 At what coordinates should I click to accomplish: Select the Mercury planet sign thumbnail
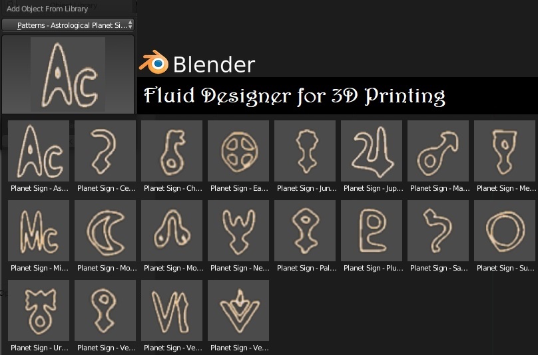[x=505, y=151]
